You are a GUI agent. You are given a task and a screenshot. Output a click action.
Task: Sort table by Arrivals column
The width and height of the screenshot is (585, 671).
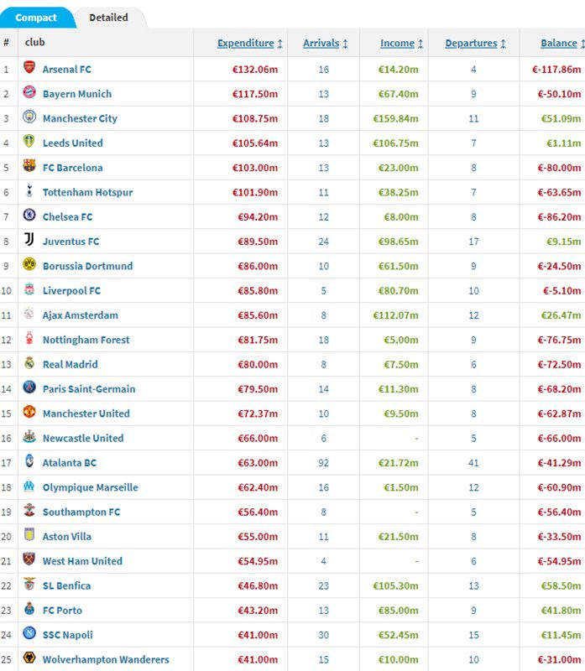(321, 44)
